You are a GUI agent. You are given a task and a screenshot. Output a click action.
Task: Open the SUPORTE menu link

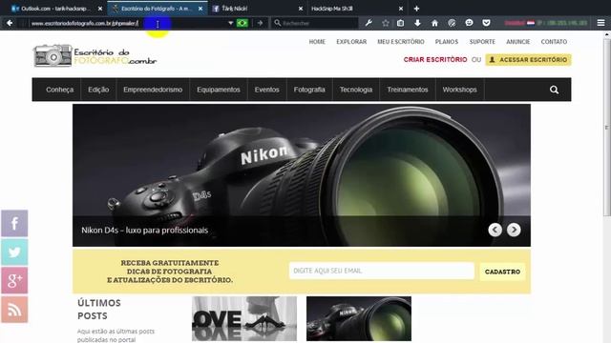(x=482, y=42)
